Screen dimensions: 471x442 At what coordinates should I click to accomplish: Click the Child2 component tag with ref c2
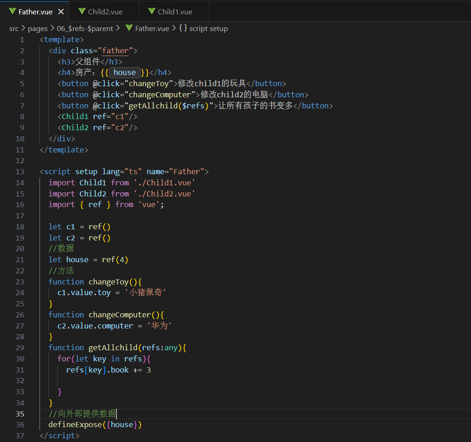97,127
